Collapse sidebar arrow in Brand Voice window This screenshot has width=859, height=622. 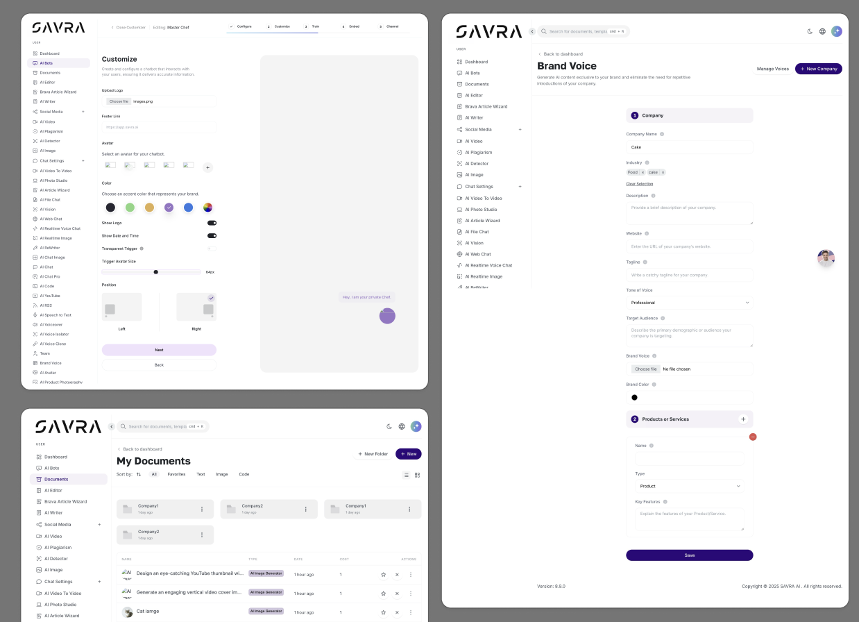click(x=532, y=31)
